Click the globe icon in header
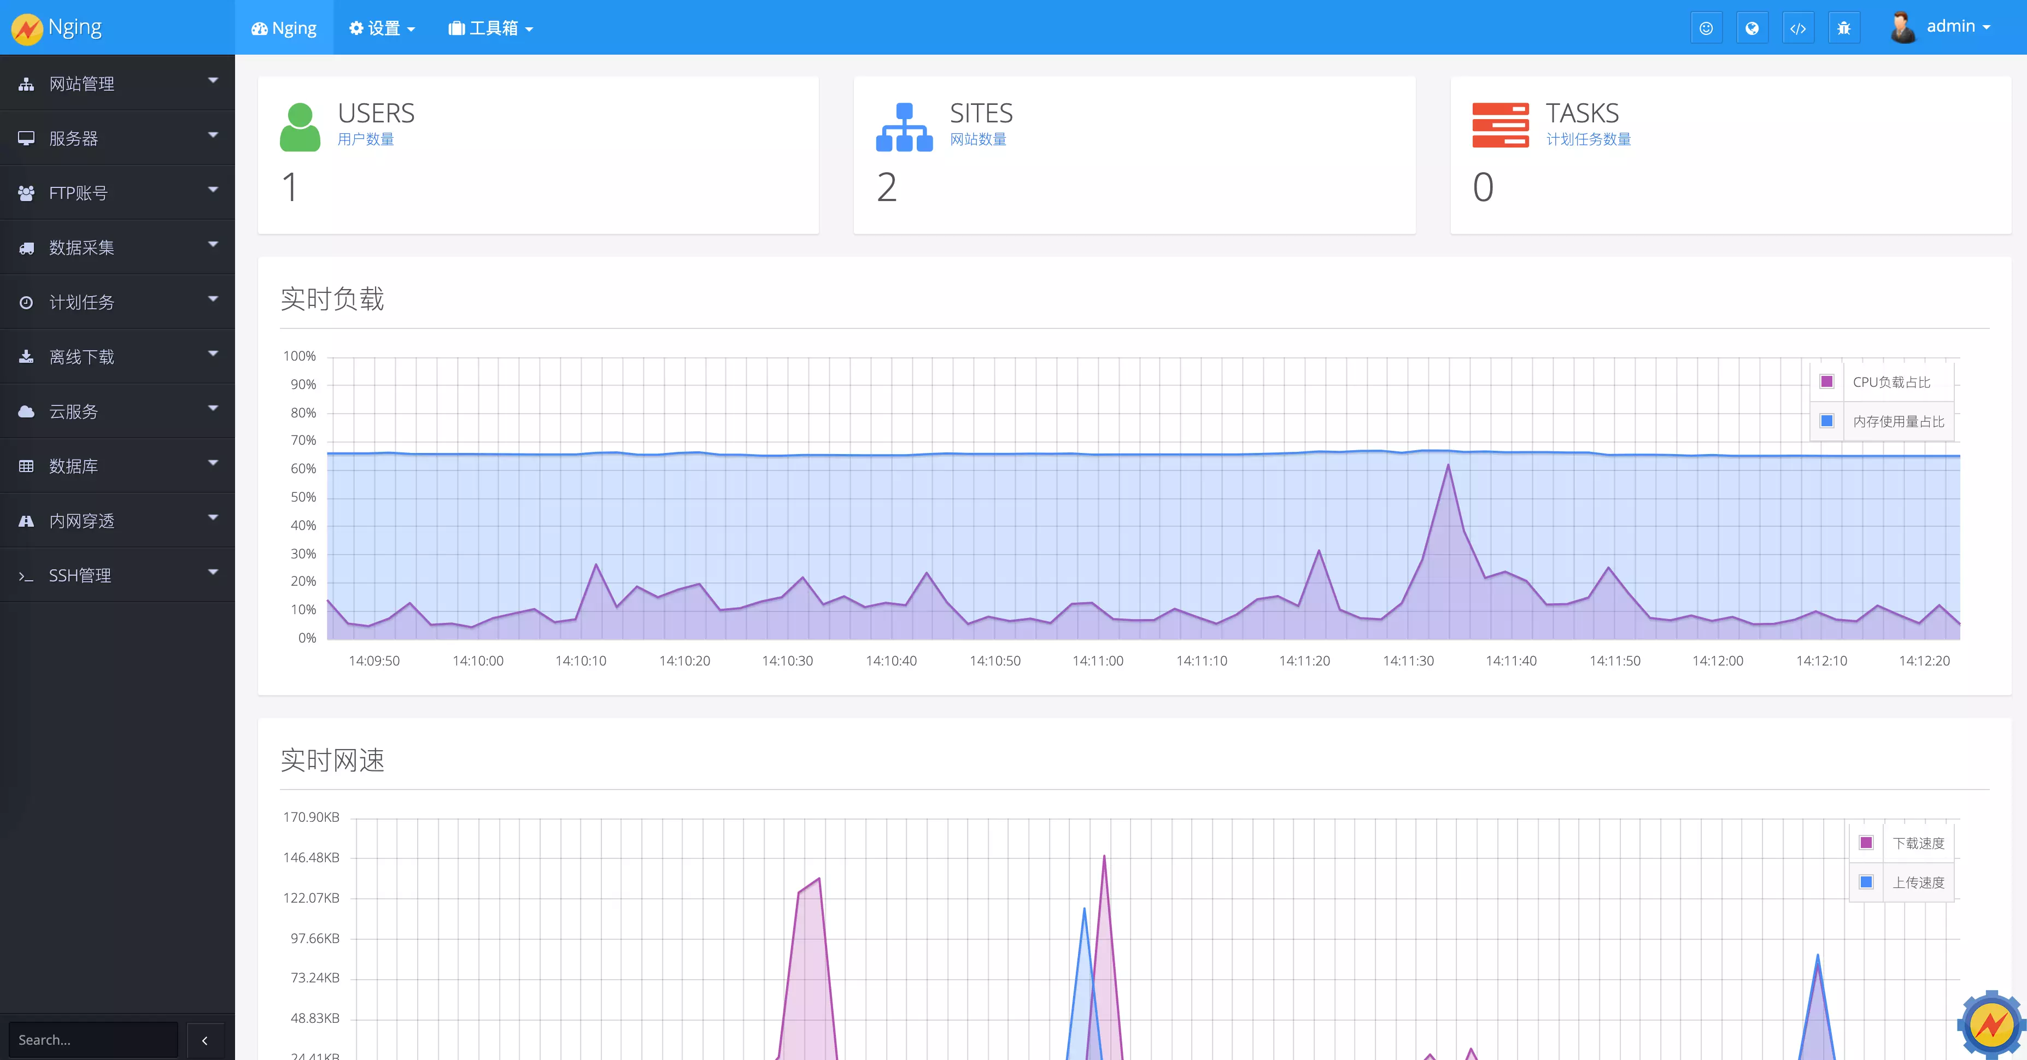The image size is (2027, 1060). point(1751,28)
